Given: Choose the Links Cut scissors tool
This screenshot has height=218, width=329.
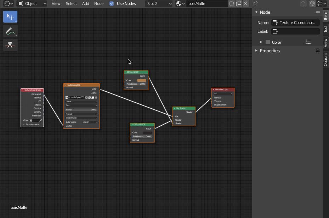Looking at the screenshot, I should [10, 45].
